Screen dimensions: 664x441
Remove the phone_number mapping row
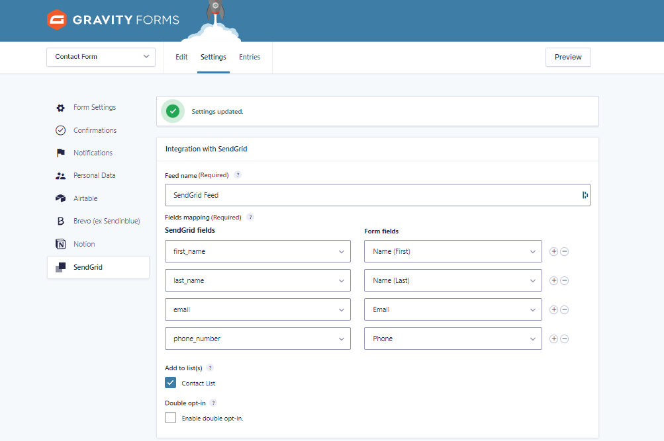pos(565,339)
